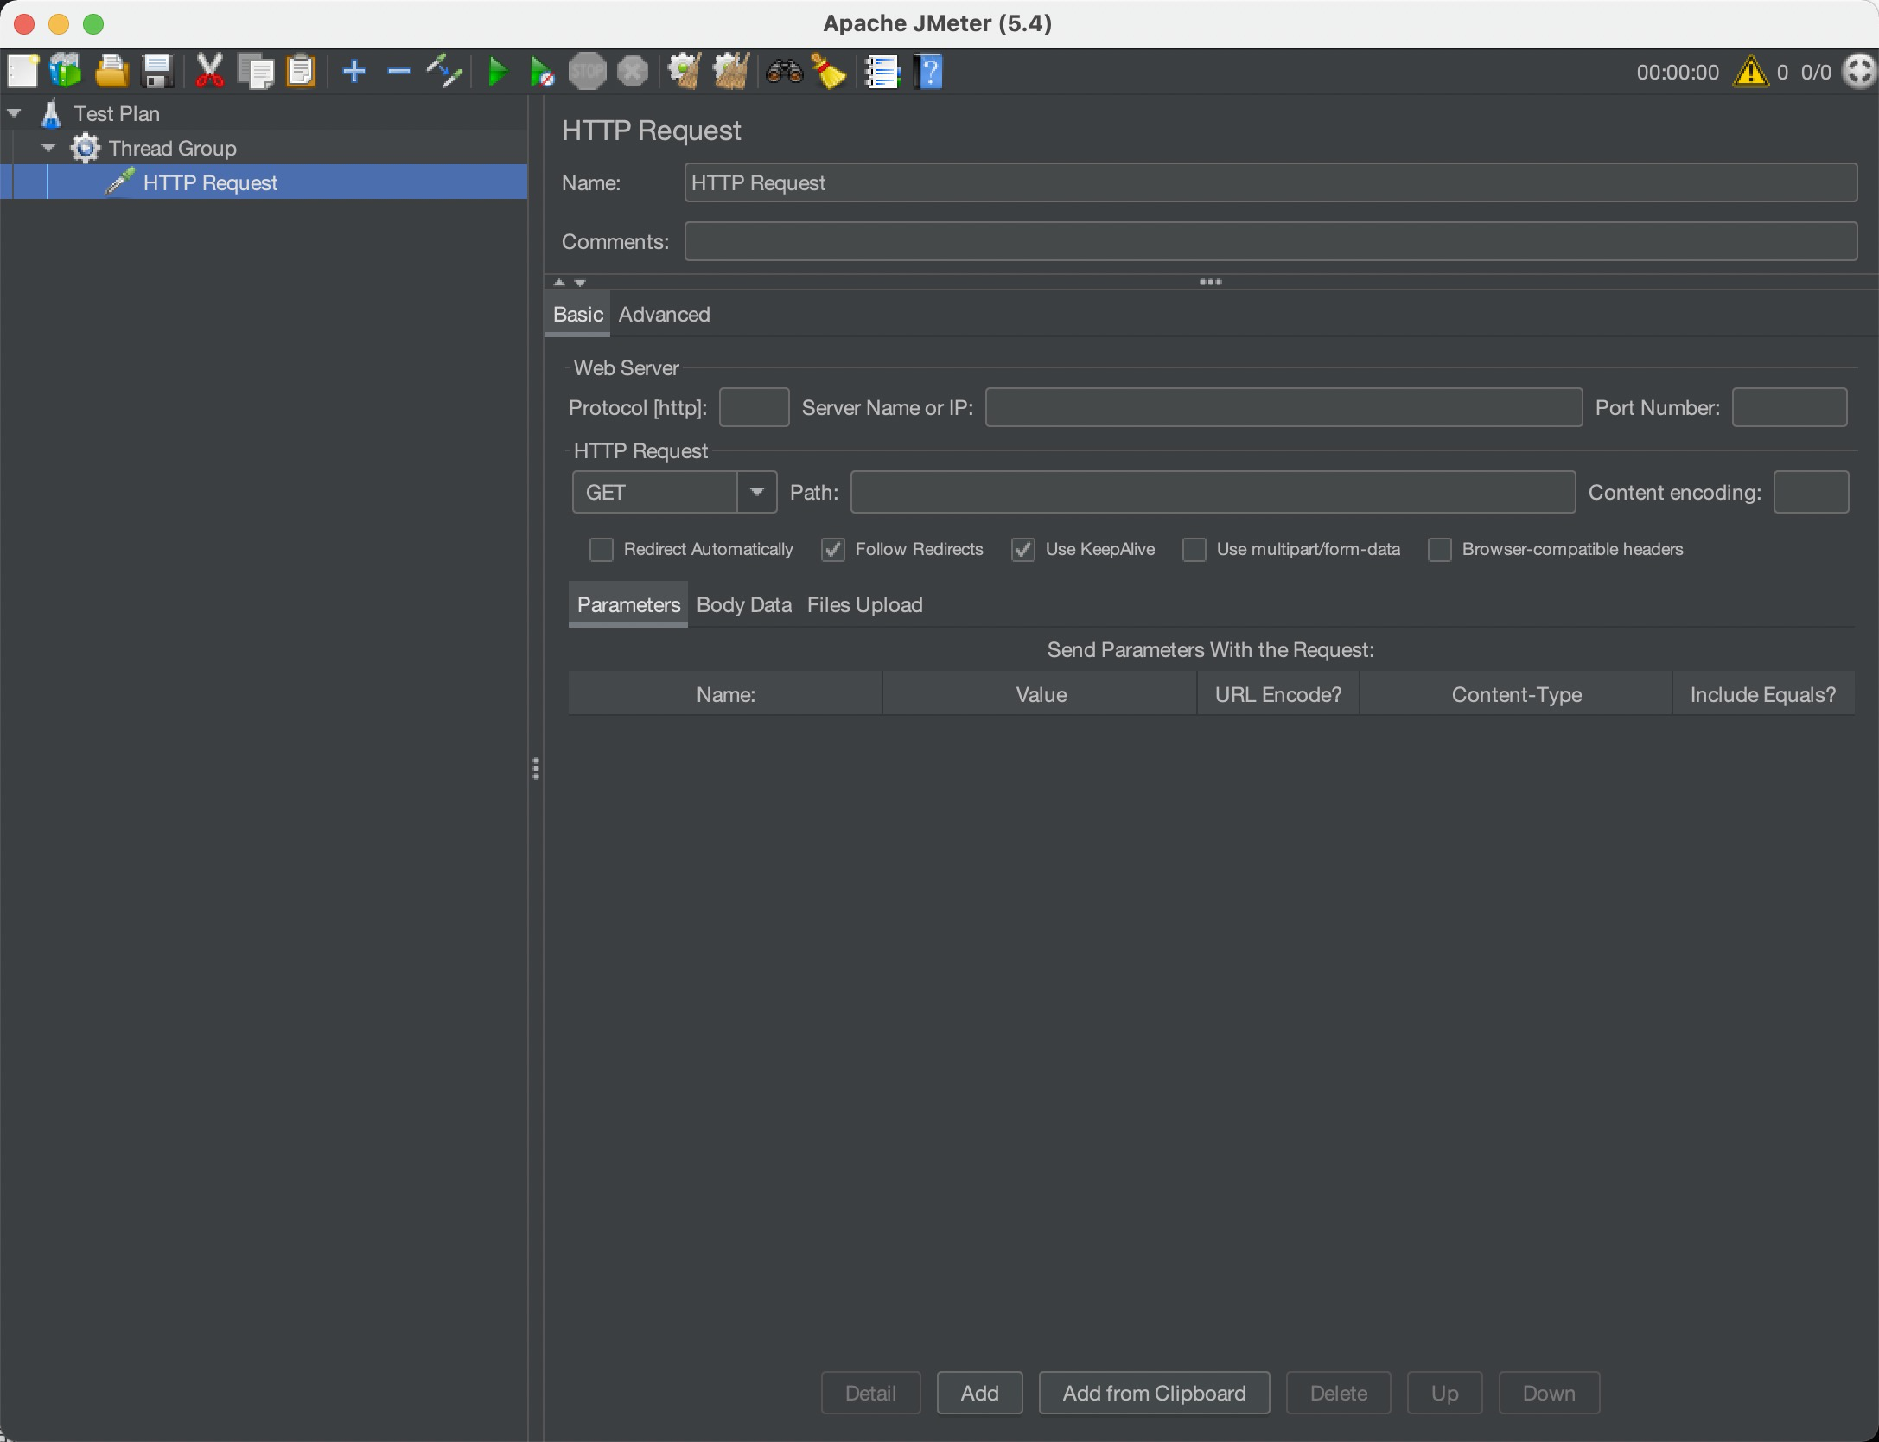Click the remote engines icon at top right

(1859, 72)
